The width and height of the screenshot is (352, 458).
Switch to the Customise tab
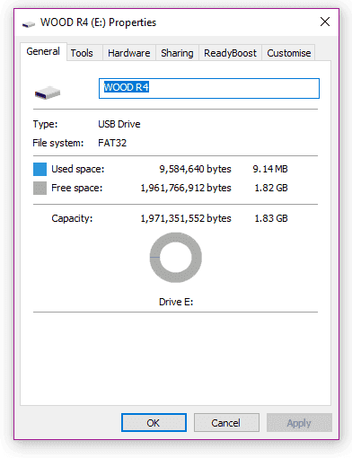[289, 53]
